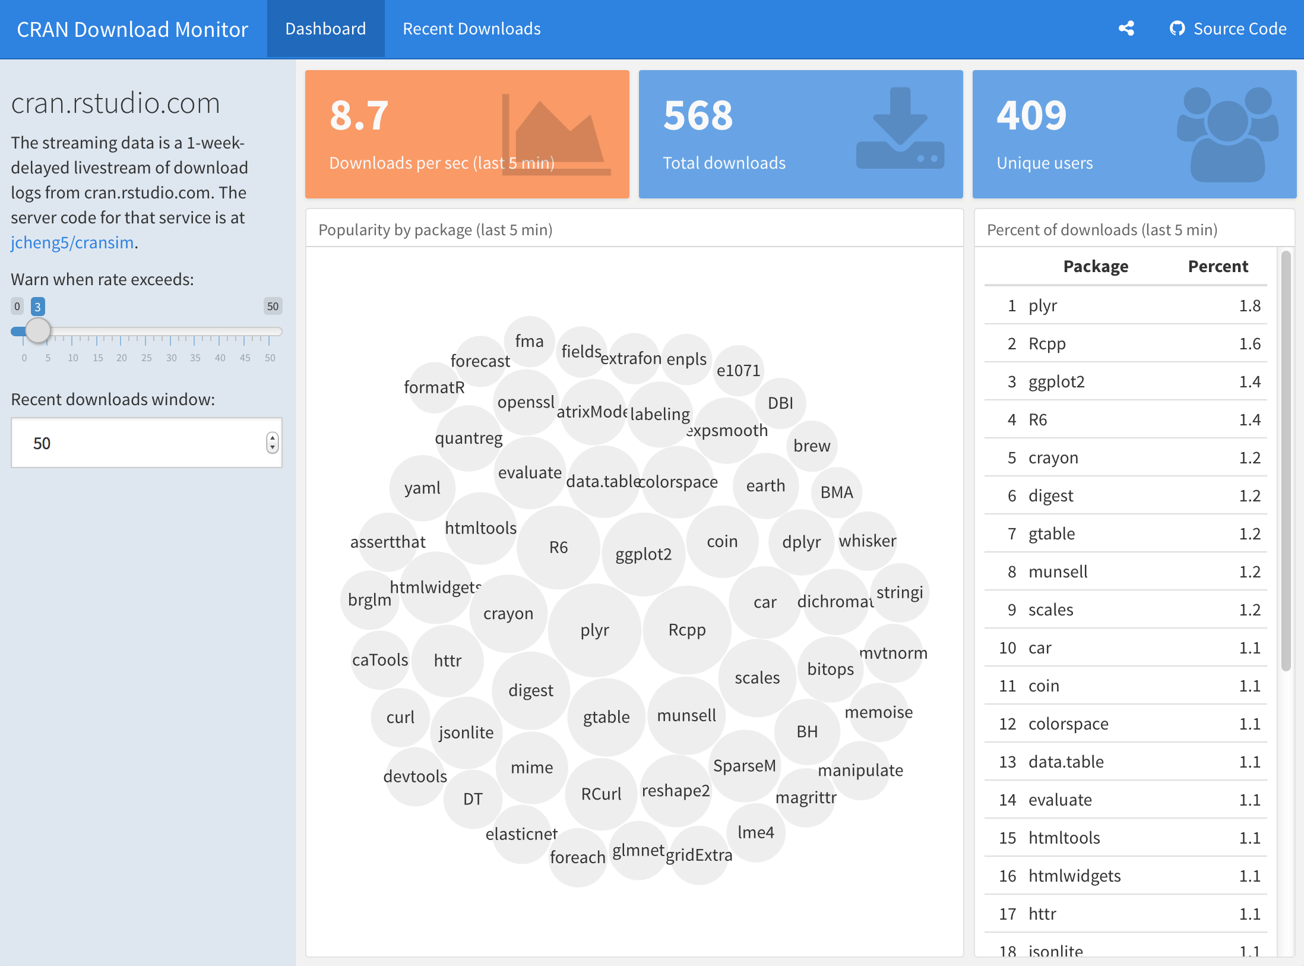Click the GitHub icon beside Source Code
Image resolution: width=1304 pixels, height=966 pixels.
coord(1176,29)
